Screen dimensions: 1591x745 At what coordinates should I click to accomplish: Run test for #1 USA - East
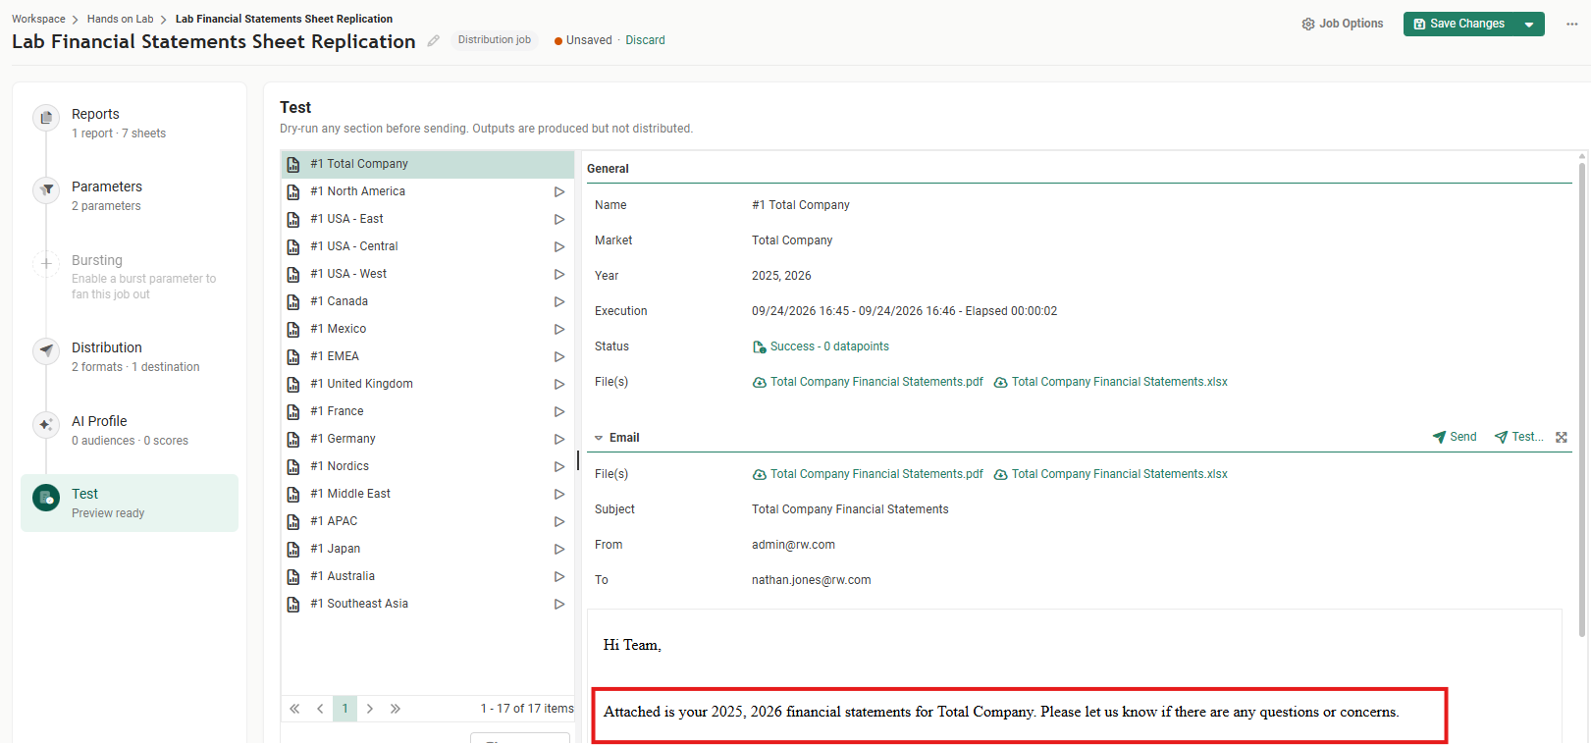point(559,219)
